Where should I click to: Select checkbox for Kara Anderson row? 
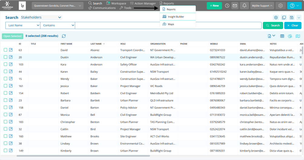click(5, 64)
